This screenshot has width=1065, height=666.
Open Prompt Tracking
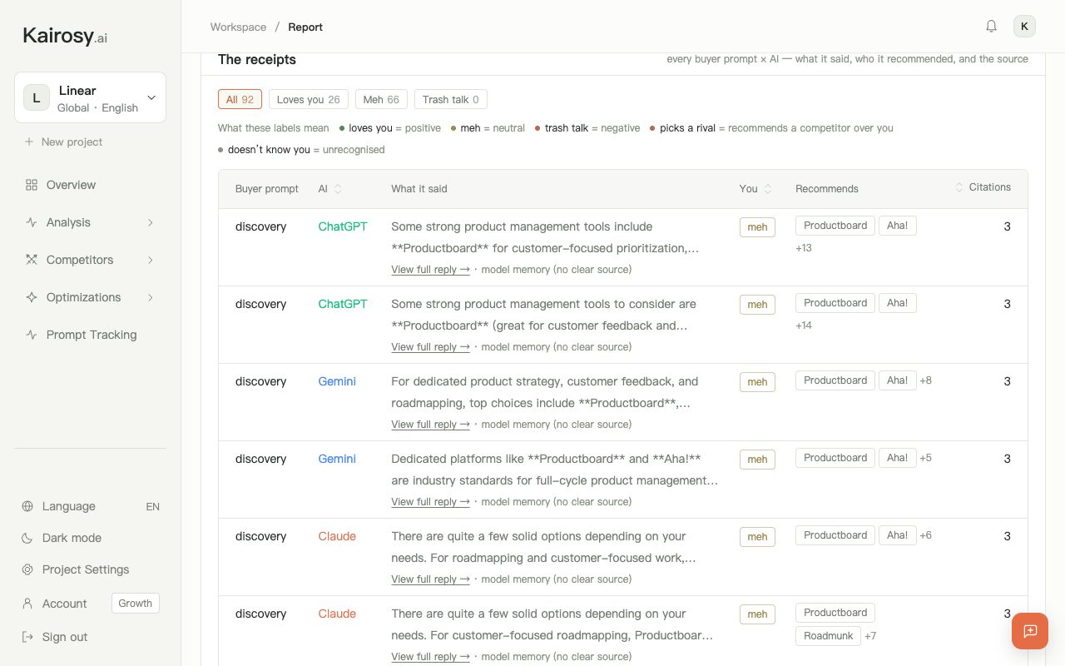tap(90, 335)
